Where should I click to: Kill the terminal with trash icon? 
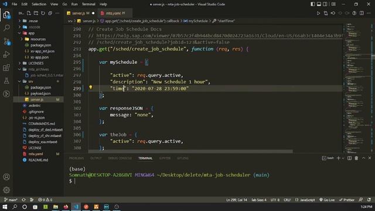[x=356, y=158]
